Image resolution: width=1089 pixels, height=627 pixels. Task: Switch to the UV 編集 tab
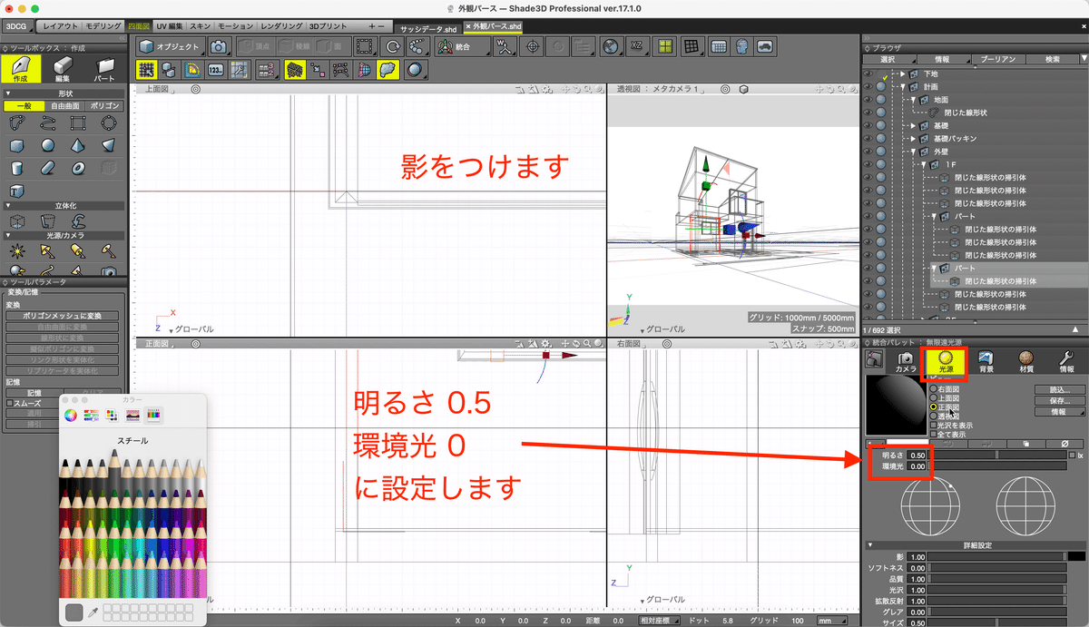[169, 26]
